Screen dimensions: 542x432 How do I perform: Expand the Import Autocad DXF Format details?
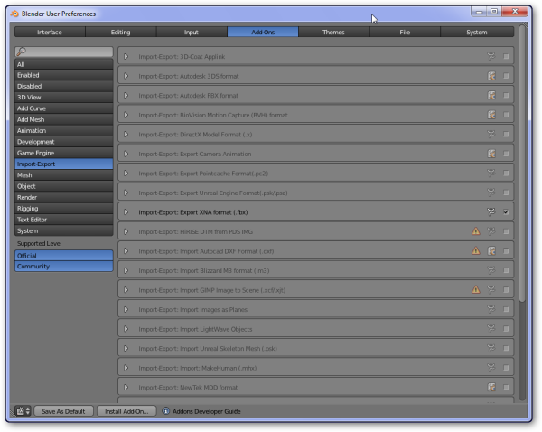point(126,250)
